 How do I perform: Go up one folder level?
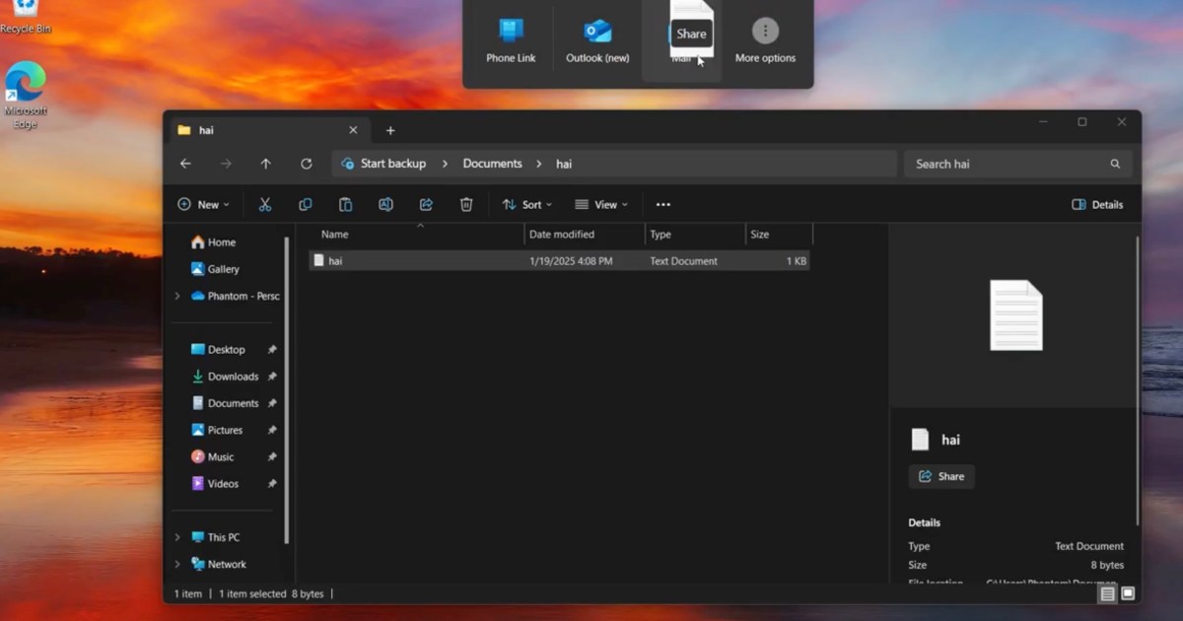pyautogui.click(x=265, y=164)
